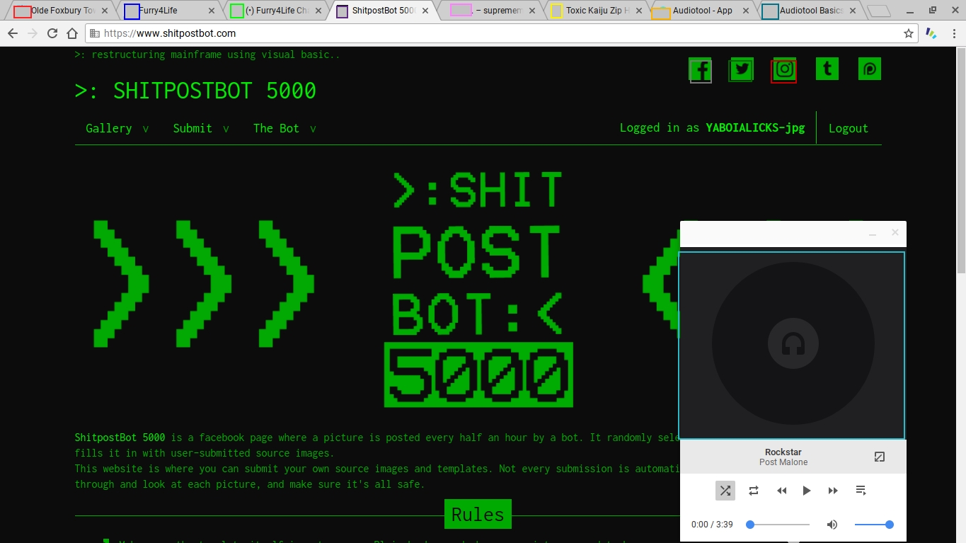This screenshot has width=966, height=543.
Task: Expand The Bot dropdown menu
Action: 284,128
